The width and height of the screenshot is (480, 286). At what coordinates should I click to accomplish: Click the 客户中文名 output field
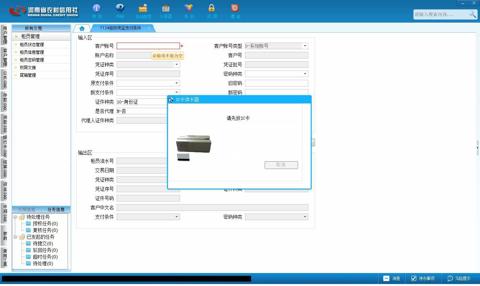[x=212, y=208]
